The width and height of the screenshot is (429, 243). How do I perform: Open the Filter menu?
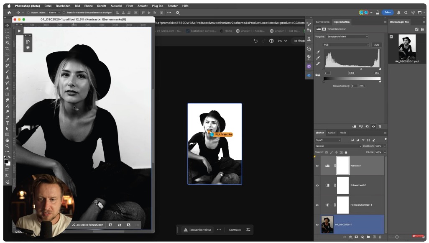pyautogui.click(x=130, y=6)
